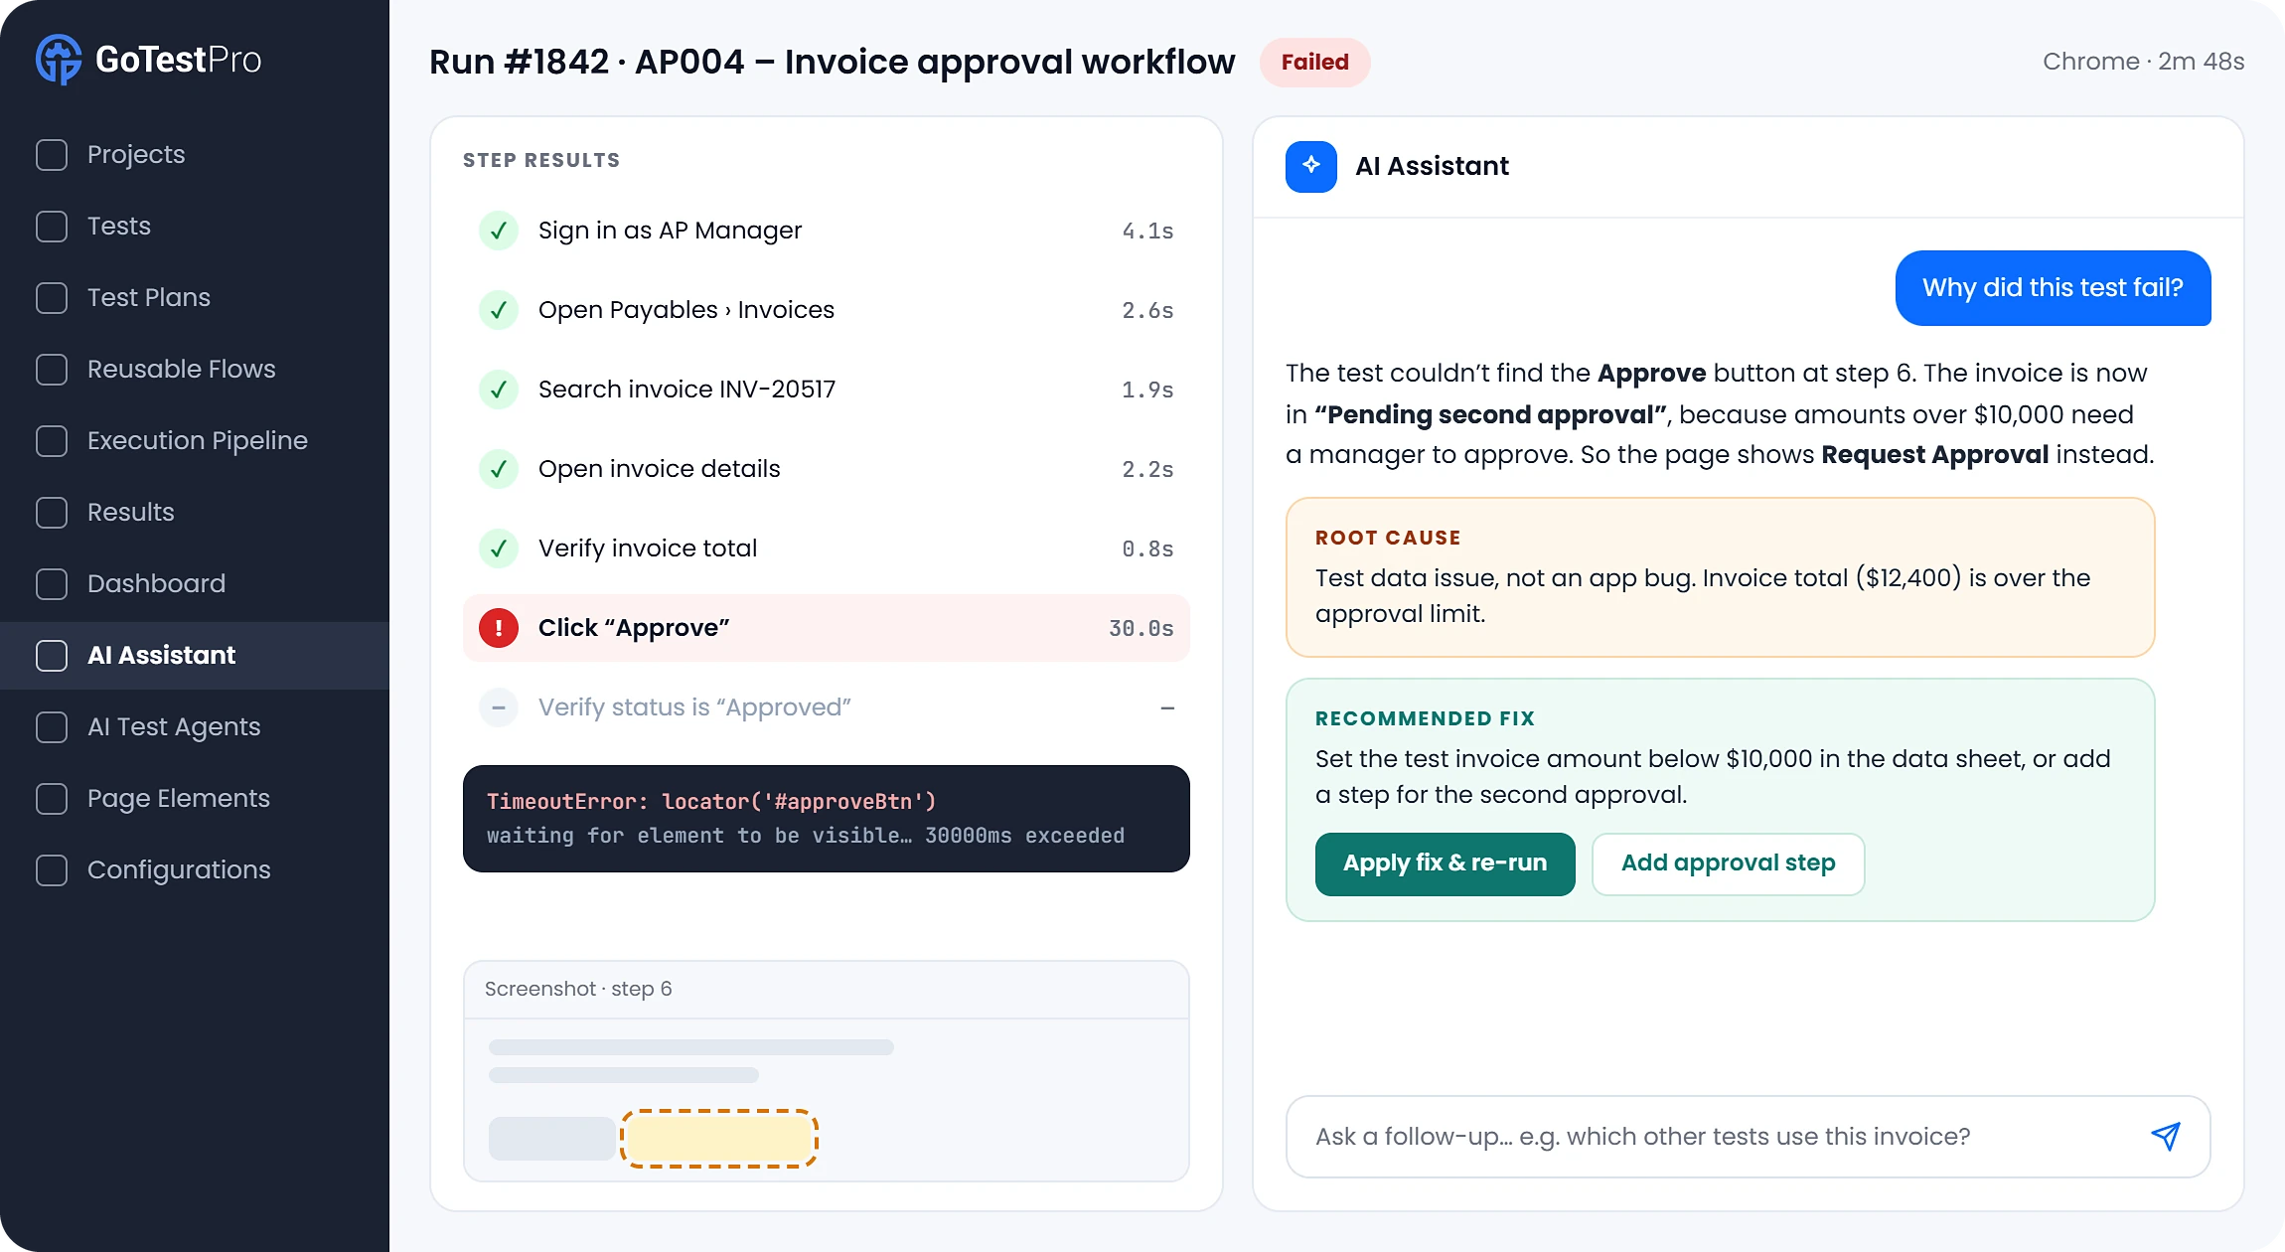This screenshot has height=1252, width=2285.
Task: Click the "Why did this test fail?" message bubble
Action: pyautogui.click(x=2053, y=288)
